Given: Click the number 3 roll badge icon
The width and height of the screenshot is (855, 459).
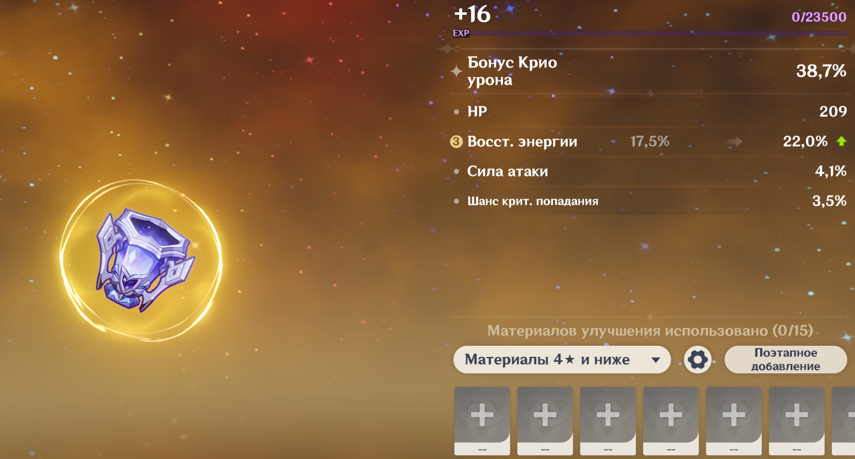Looking at the screenshot, I should (456, 141).
